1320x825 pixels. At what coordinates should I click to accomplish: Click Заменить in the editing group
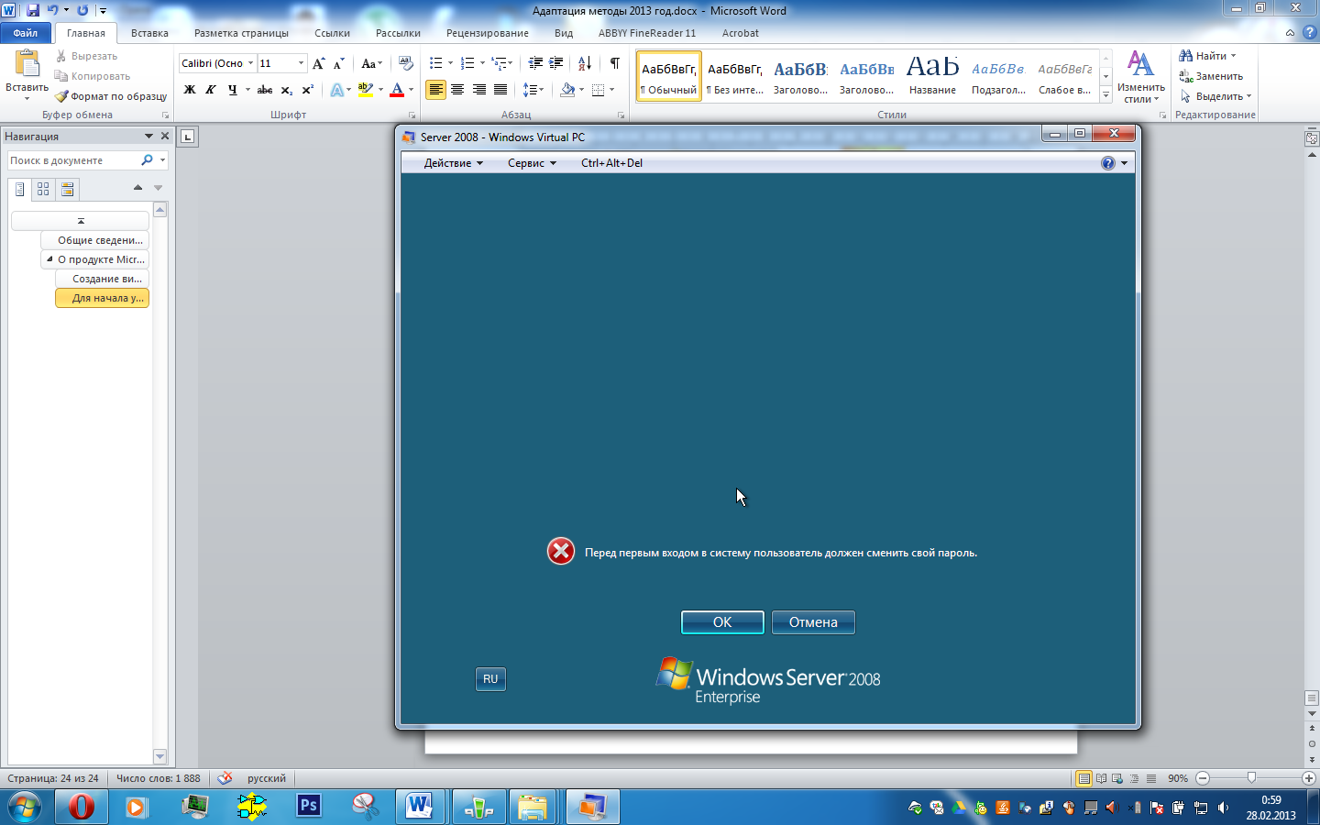pyautogui.click(x=1211, y=76)
